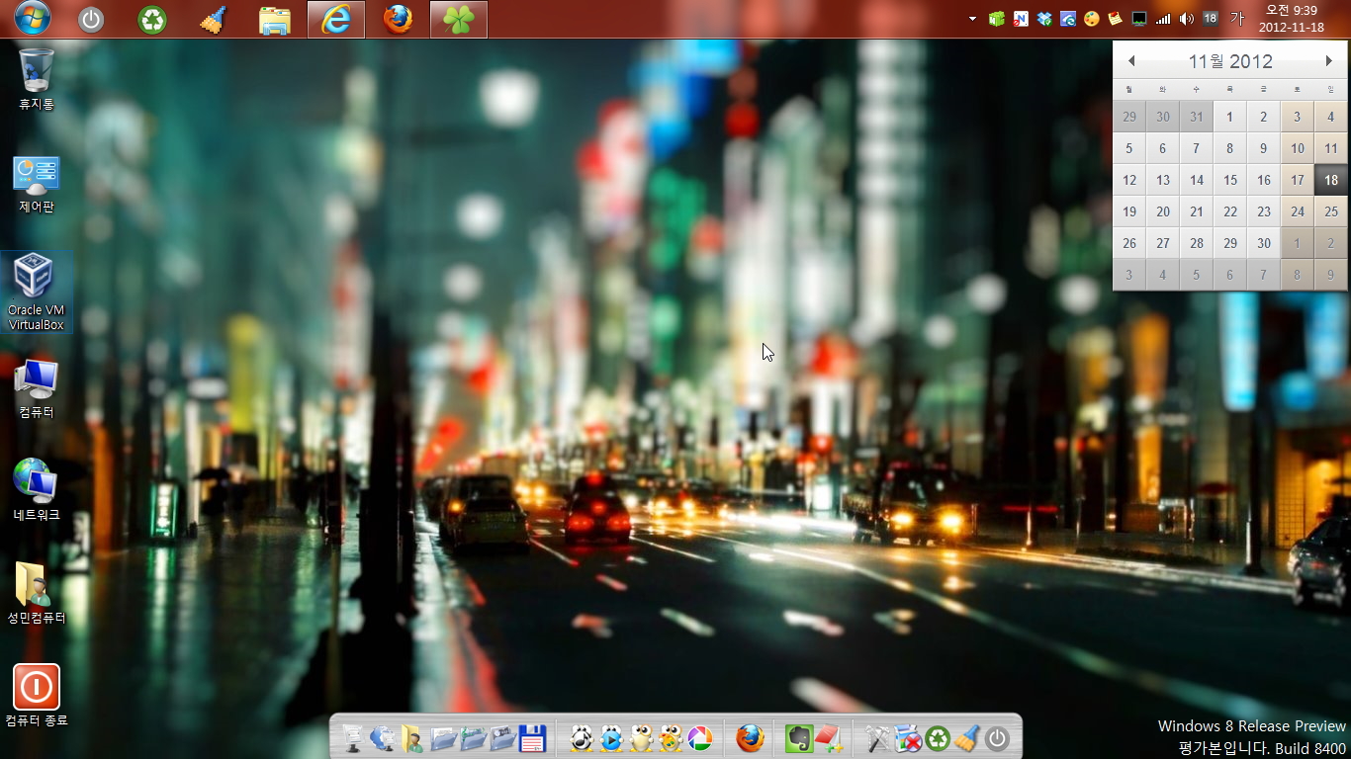The height and width of the screenshot is (759, 1351).
Task: Select date 12 in the calendar
Action: 1129,180
